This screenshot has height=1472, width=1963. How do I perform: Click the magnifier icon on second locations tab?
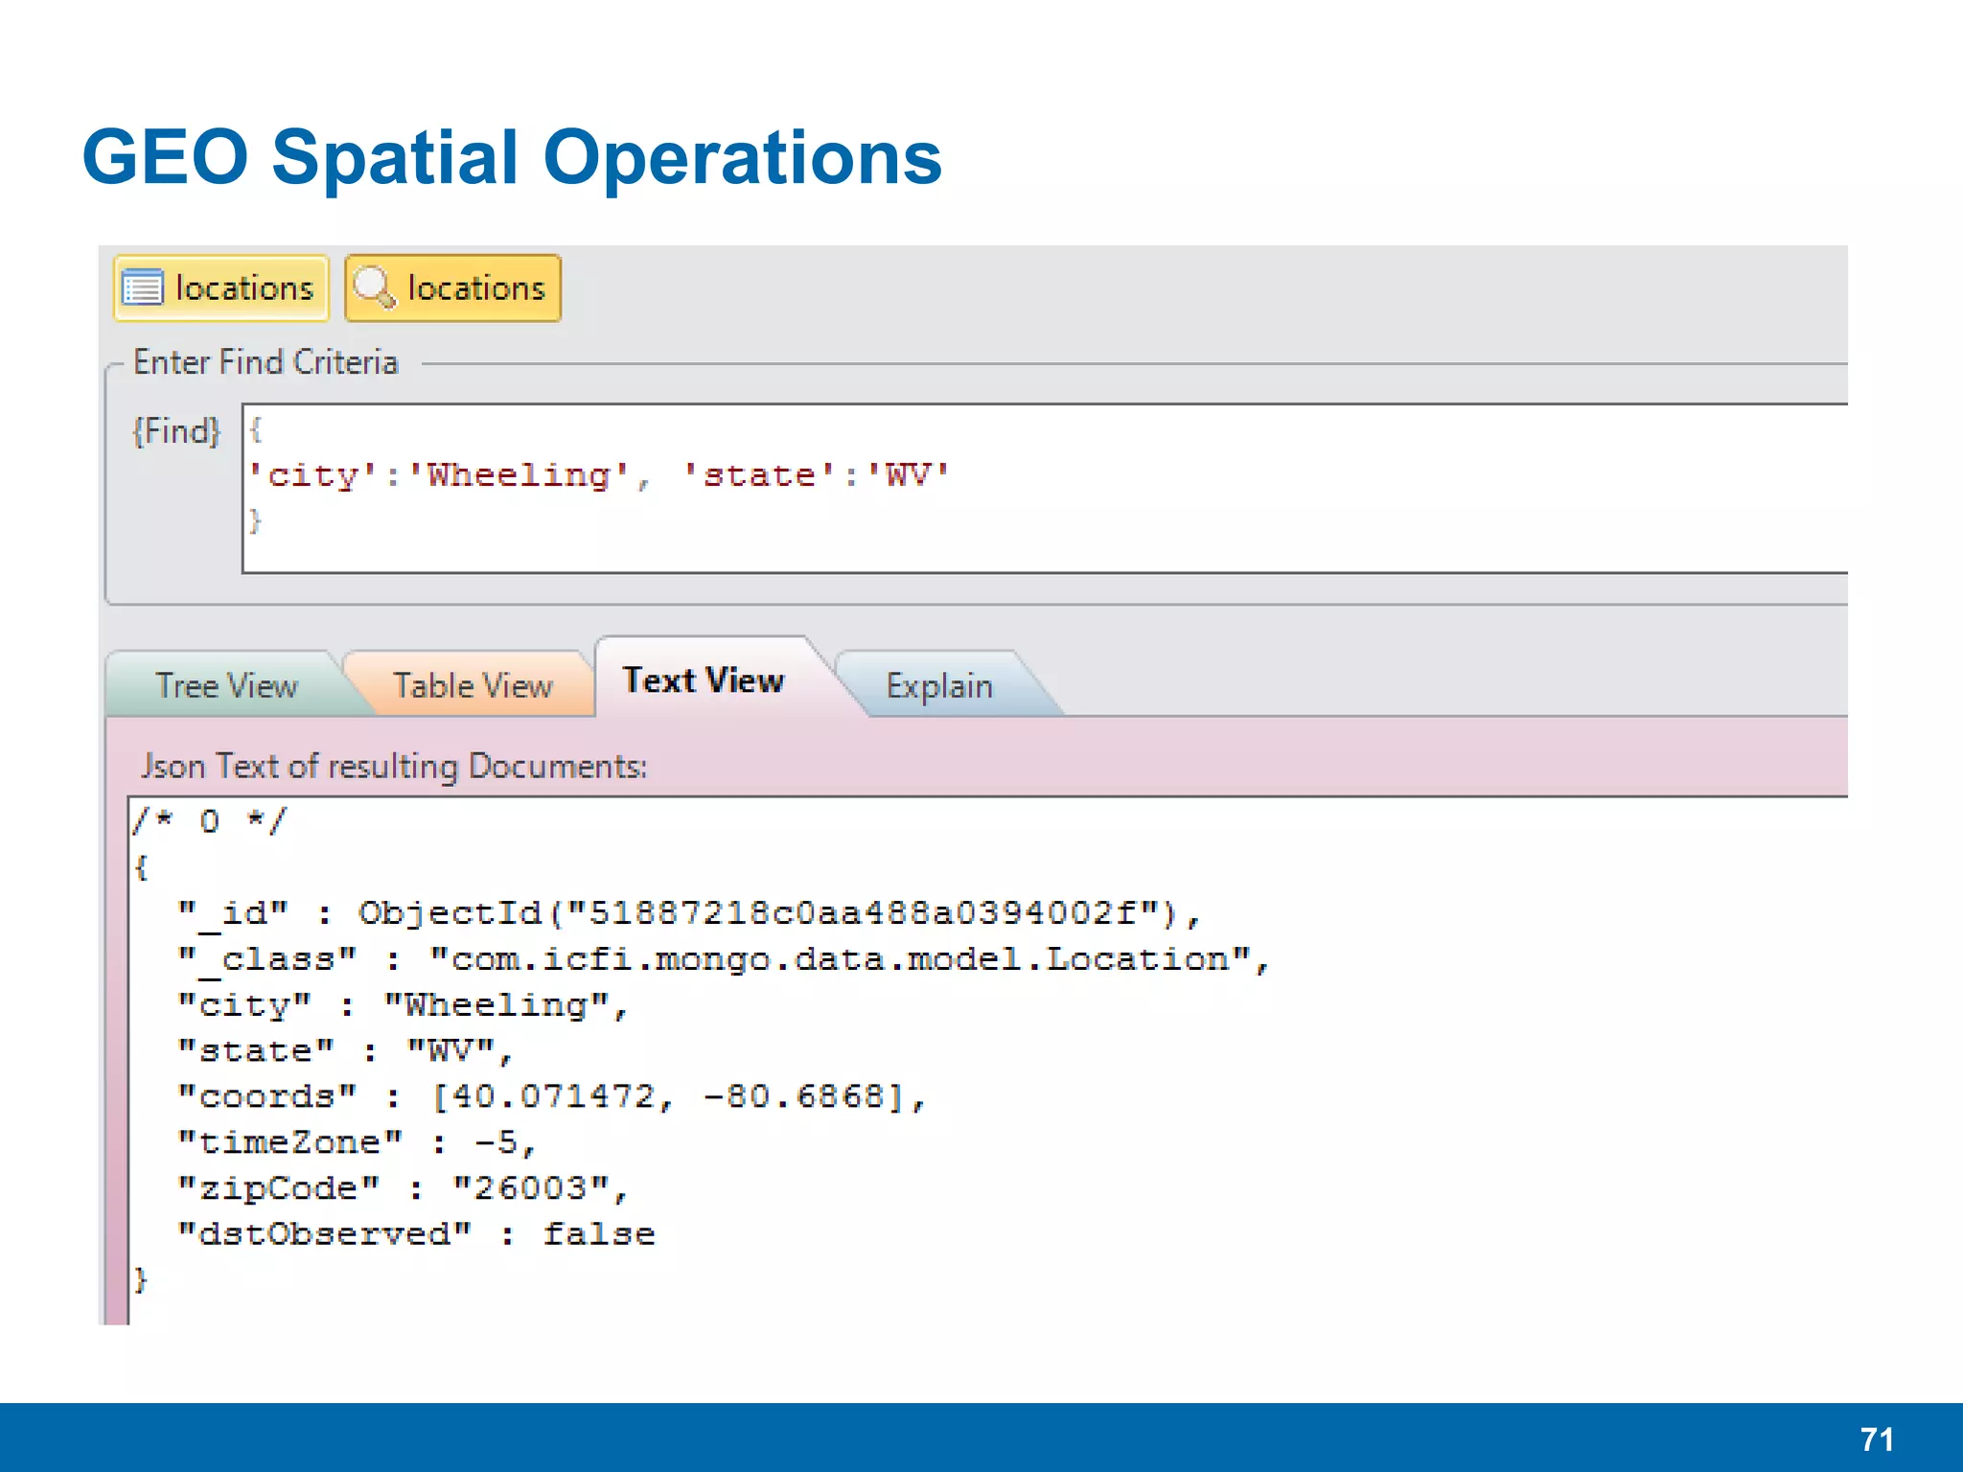coord(374,287)
